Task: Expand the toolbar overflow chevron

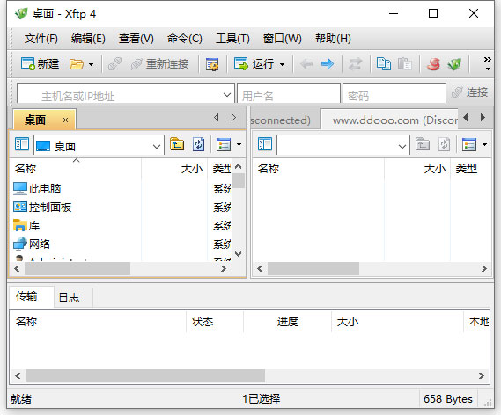Action: point(487,64)
